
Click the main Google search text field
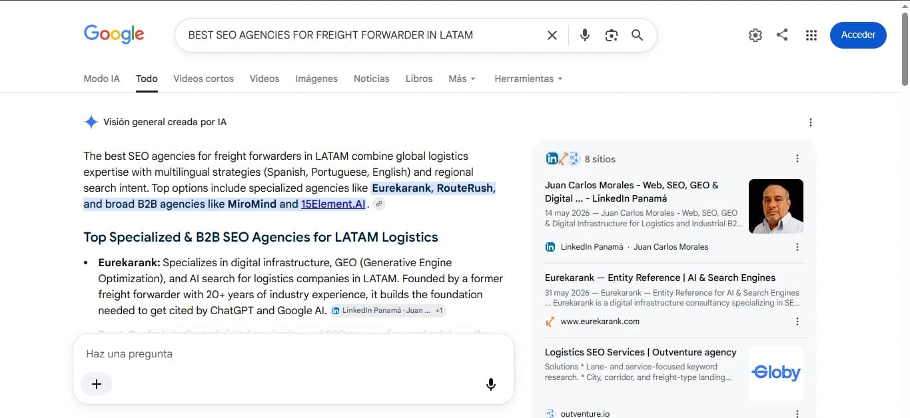(x=363, y=35)
